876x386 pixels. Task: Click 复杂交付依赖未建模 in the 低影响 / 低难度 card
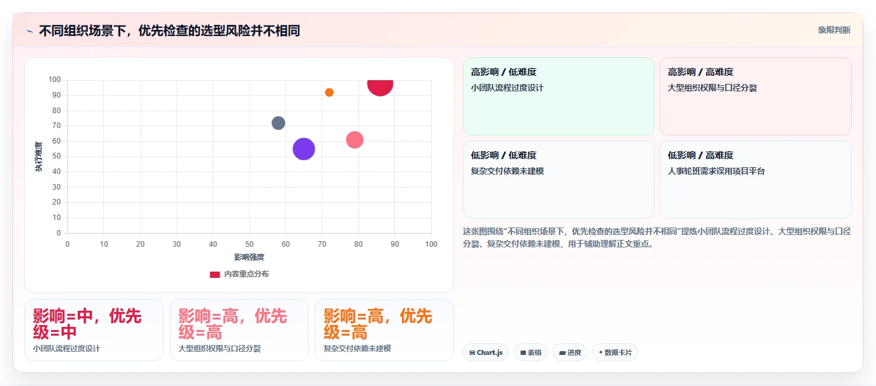coord(507,171)
